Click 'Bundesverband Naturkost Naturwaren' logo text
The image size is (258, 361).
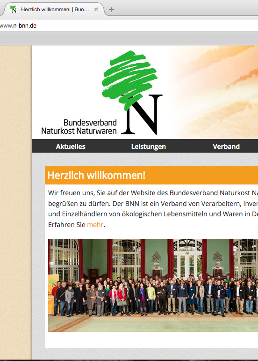click(x=79, y=126)
